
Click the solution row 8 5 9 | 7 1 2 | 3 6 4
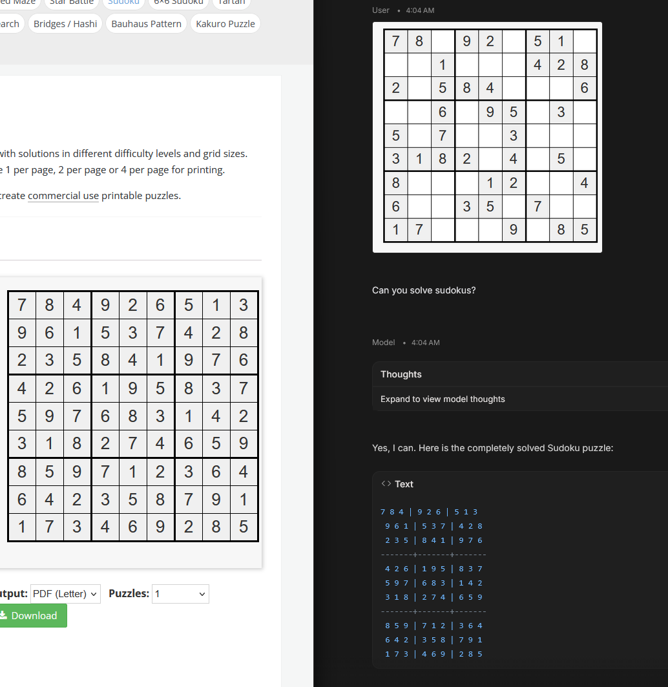click(433, 626)
